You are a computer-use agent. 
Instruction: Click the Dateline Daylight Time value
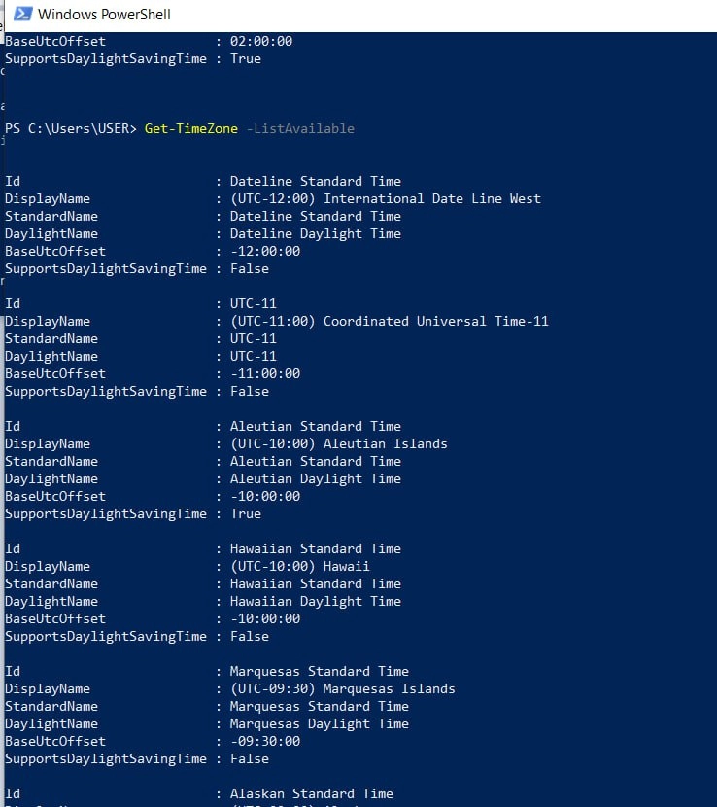pos(315,233)
